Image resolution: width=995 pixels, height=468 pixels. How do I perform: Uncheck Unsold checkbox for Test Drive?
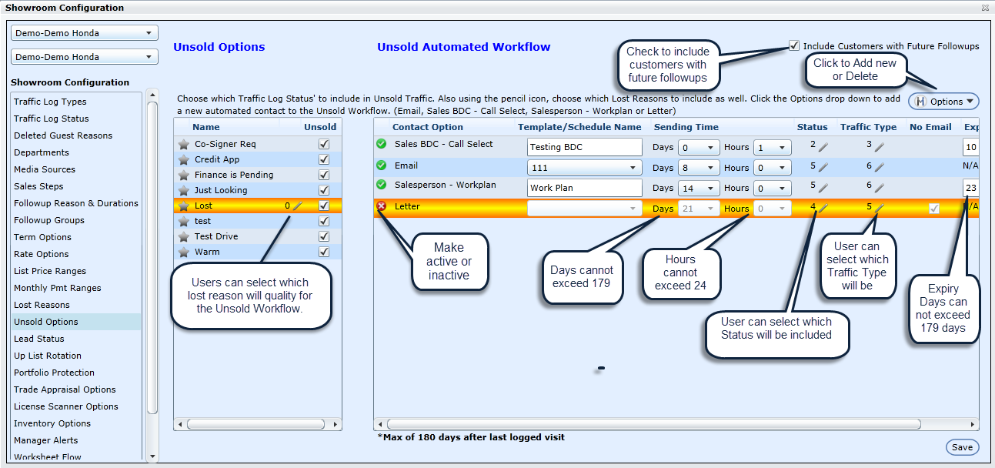pyautogui.click(x=324, y=236)
